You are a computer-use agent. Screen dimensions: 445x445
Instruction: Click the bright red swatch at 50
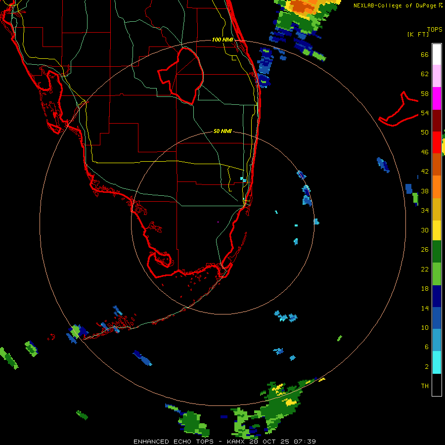(437, 142)
